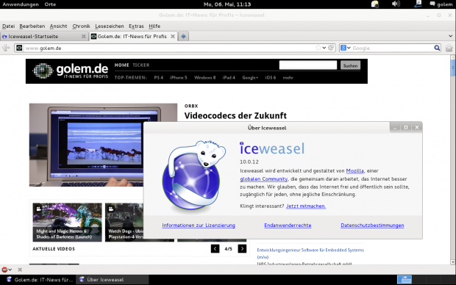456x285 pixels.
Task: Open the Anwendungen menu
Action: coord(21,4)
